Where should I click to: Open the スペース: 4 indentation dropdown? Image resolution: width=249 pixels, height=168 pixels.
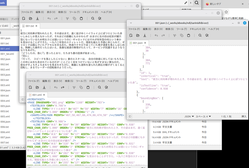(x=204, y=116)
